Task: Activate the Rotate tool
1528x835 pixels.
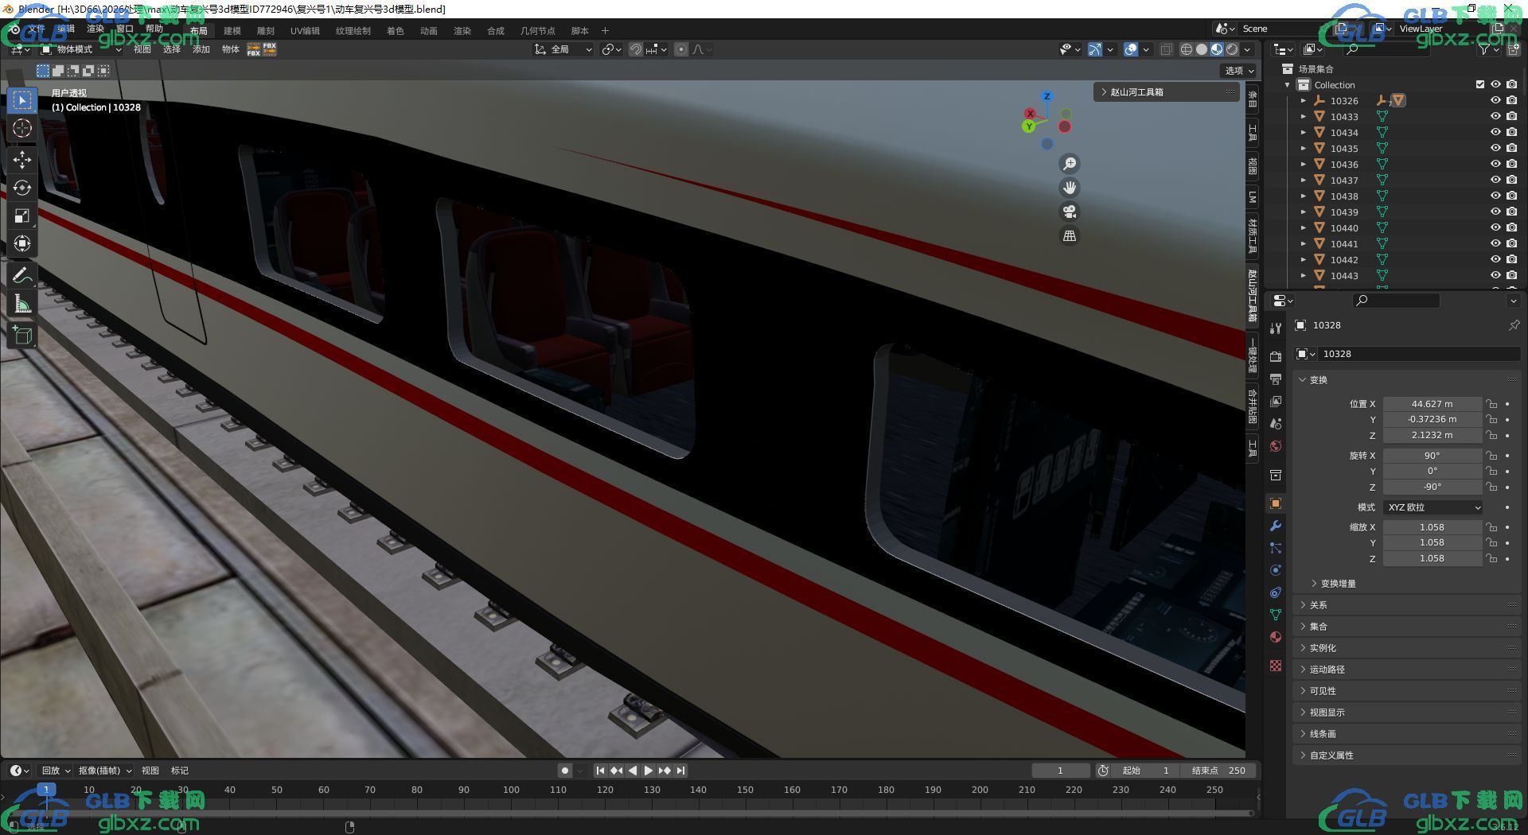Action: (22, 188)
